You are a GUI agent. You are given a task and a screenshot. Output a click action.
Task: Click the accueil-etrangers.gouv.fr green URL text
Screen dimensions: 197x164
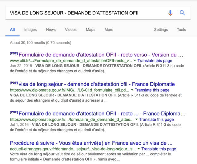[x=73, y=149]
